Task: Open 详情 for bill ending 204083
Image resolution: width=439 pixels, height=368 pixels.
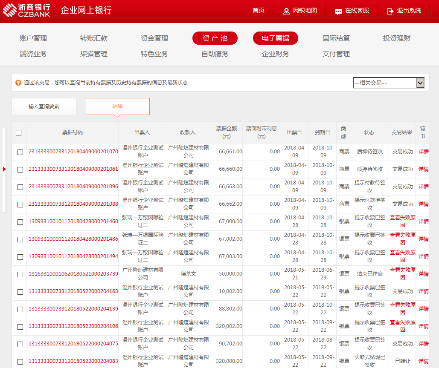Action: 424,361
